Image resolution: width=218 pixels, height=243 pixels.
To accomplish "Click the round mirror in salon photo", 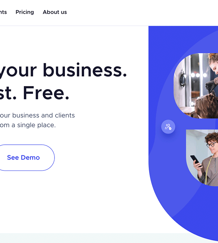I will coord(183,79).
